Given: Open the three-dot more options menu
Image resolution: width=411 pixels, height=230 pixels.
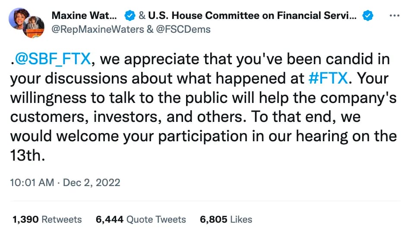Looking at the screenshot, I should click(x=395, y=16).
